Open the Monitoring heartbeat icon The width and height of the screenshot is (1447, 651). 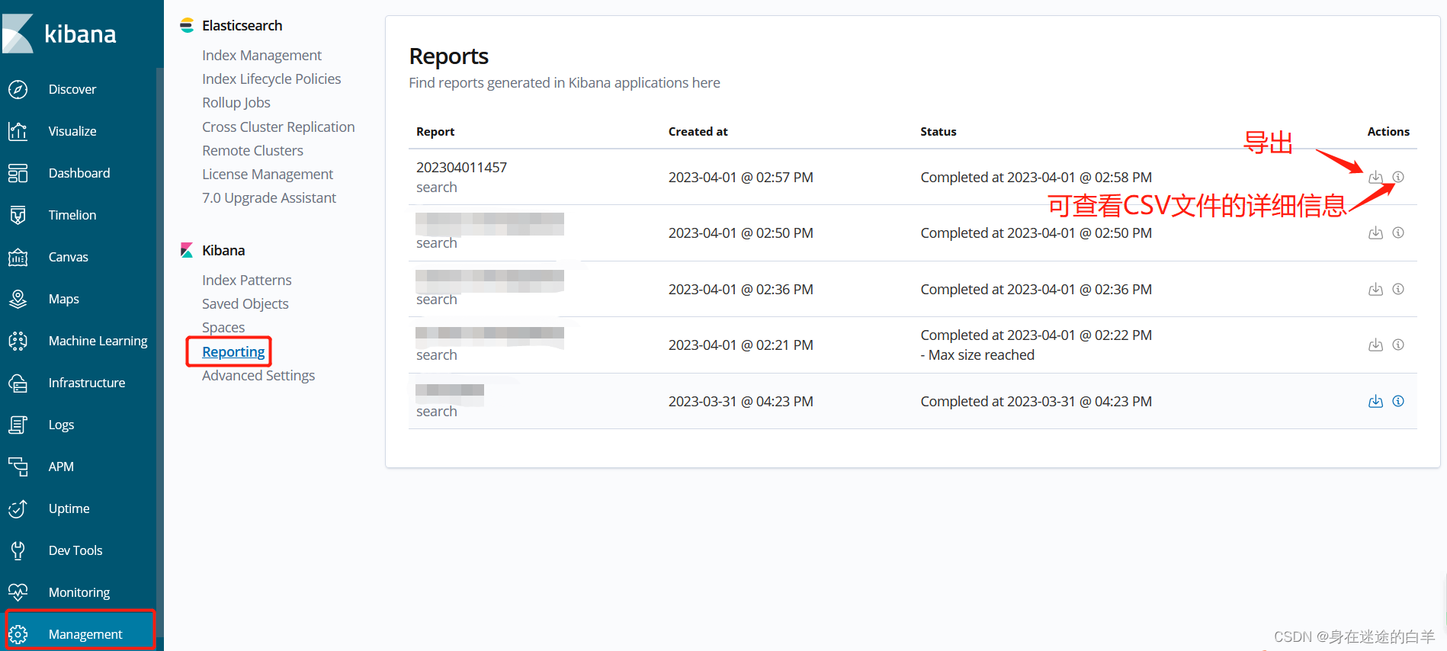pos(18,592)
